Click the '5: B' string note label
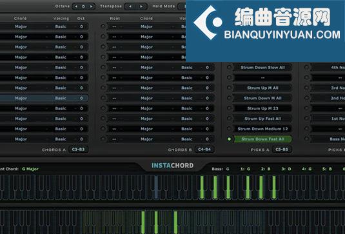The height and width of the screenshot is (234, 345). click(x=327, y=169)
